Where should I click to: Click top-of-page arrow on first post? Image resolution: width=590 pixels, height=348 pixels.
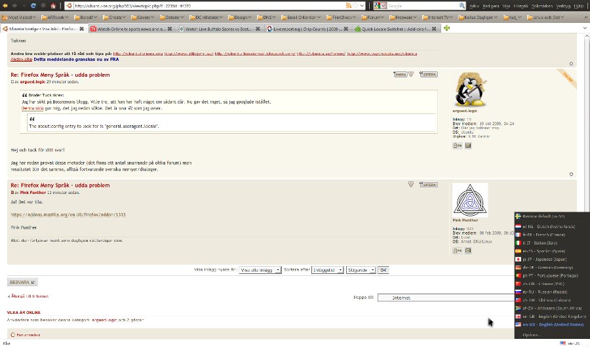571,64
